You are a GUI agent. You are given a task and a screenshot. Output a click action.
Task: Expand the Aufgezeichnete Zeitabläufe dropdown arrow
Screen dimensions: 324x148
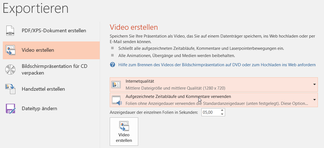click(314, 100)
